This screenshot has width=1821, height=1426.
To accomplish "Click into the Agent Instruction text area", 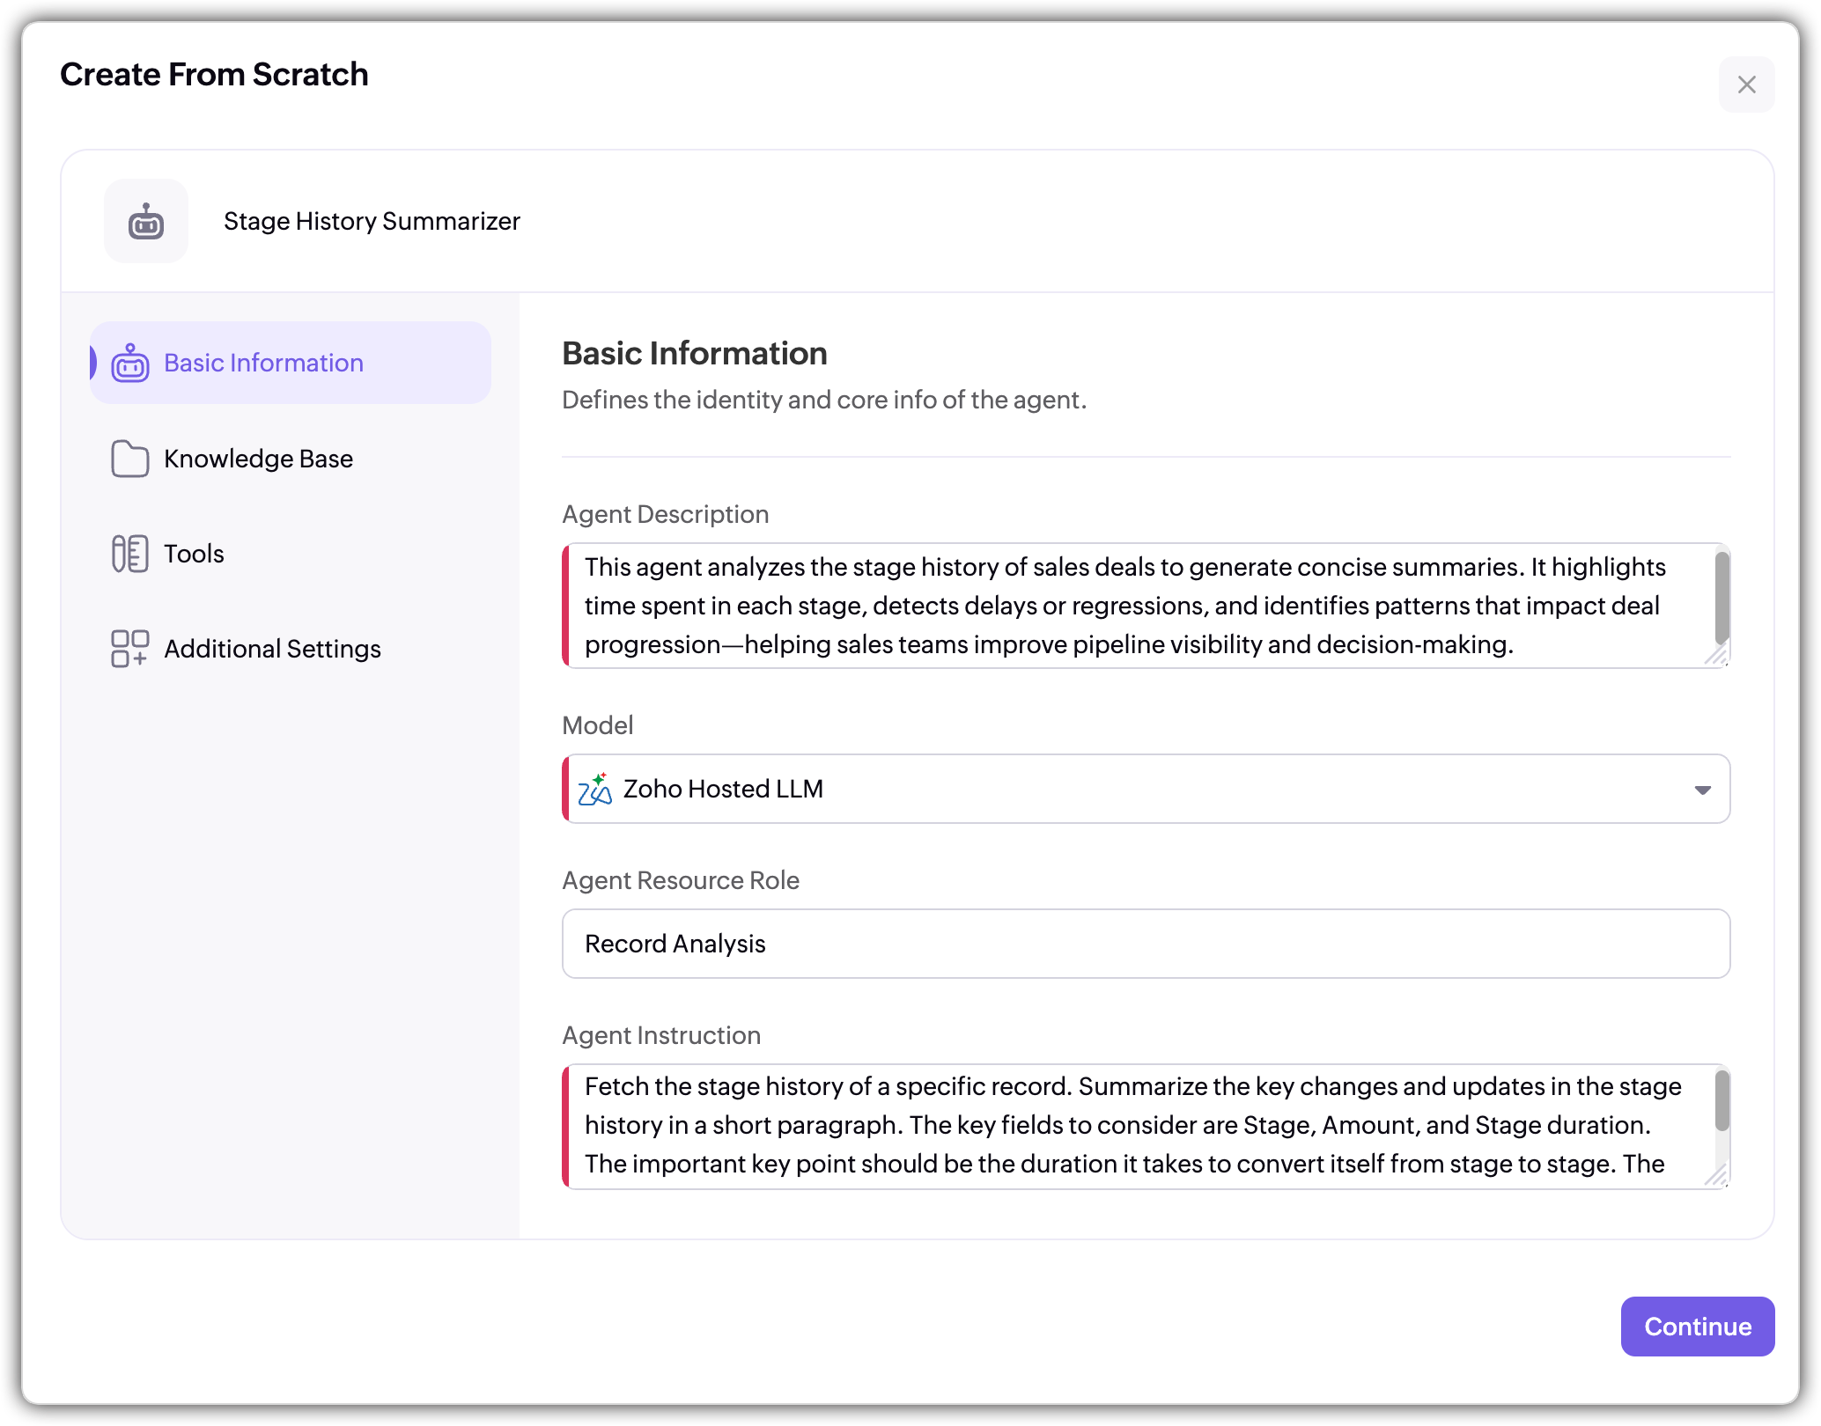I will click(x=1136, y=1126).
